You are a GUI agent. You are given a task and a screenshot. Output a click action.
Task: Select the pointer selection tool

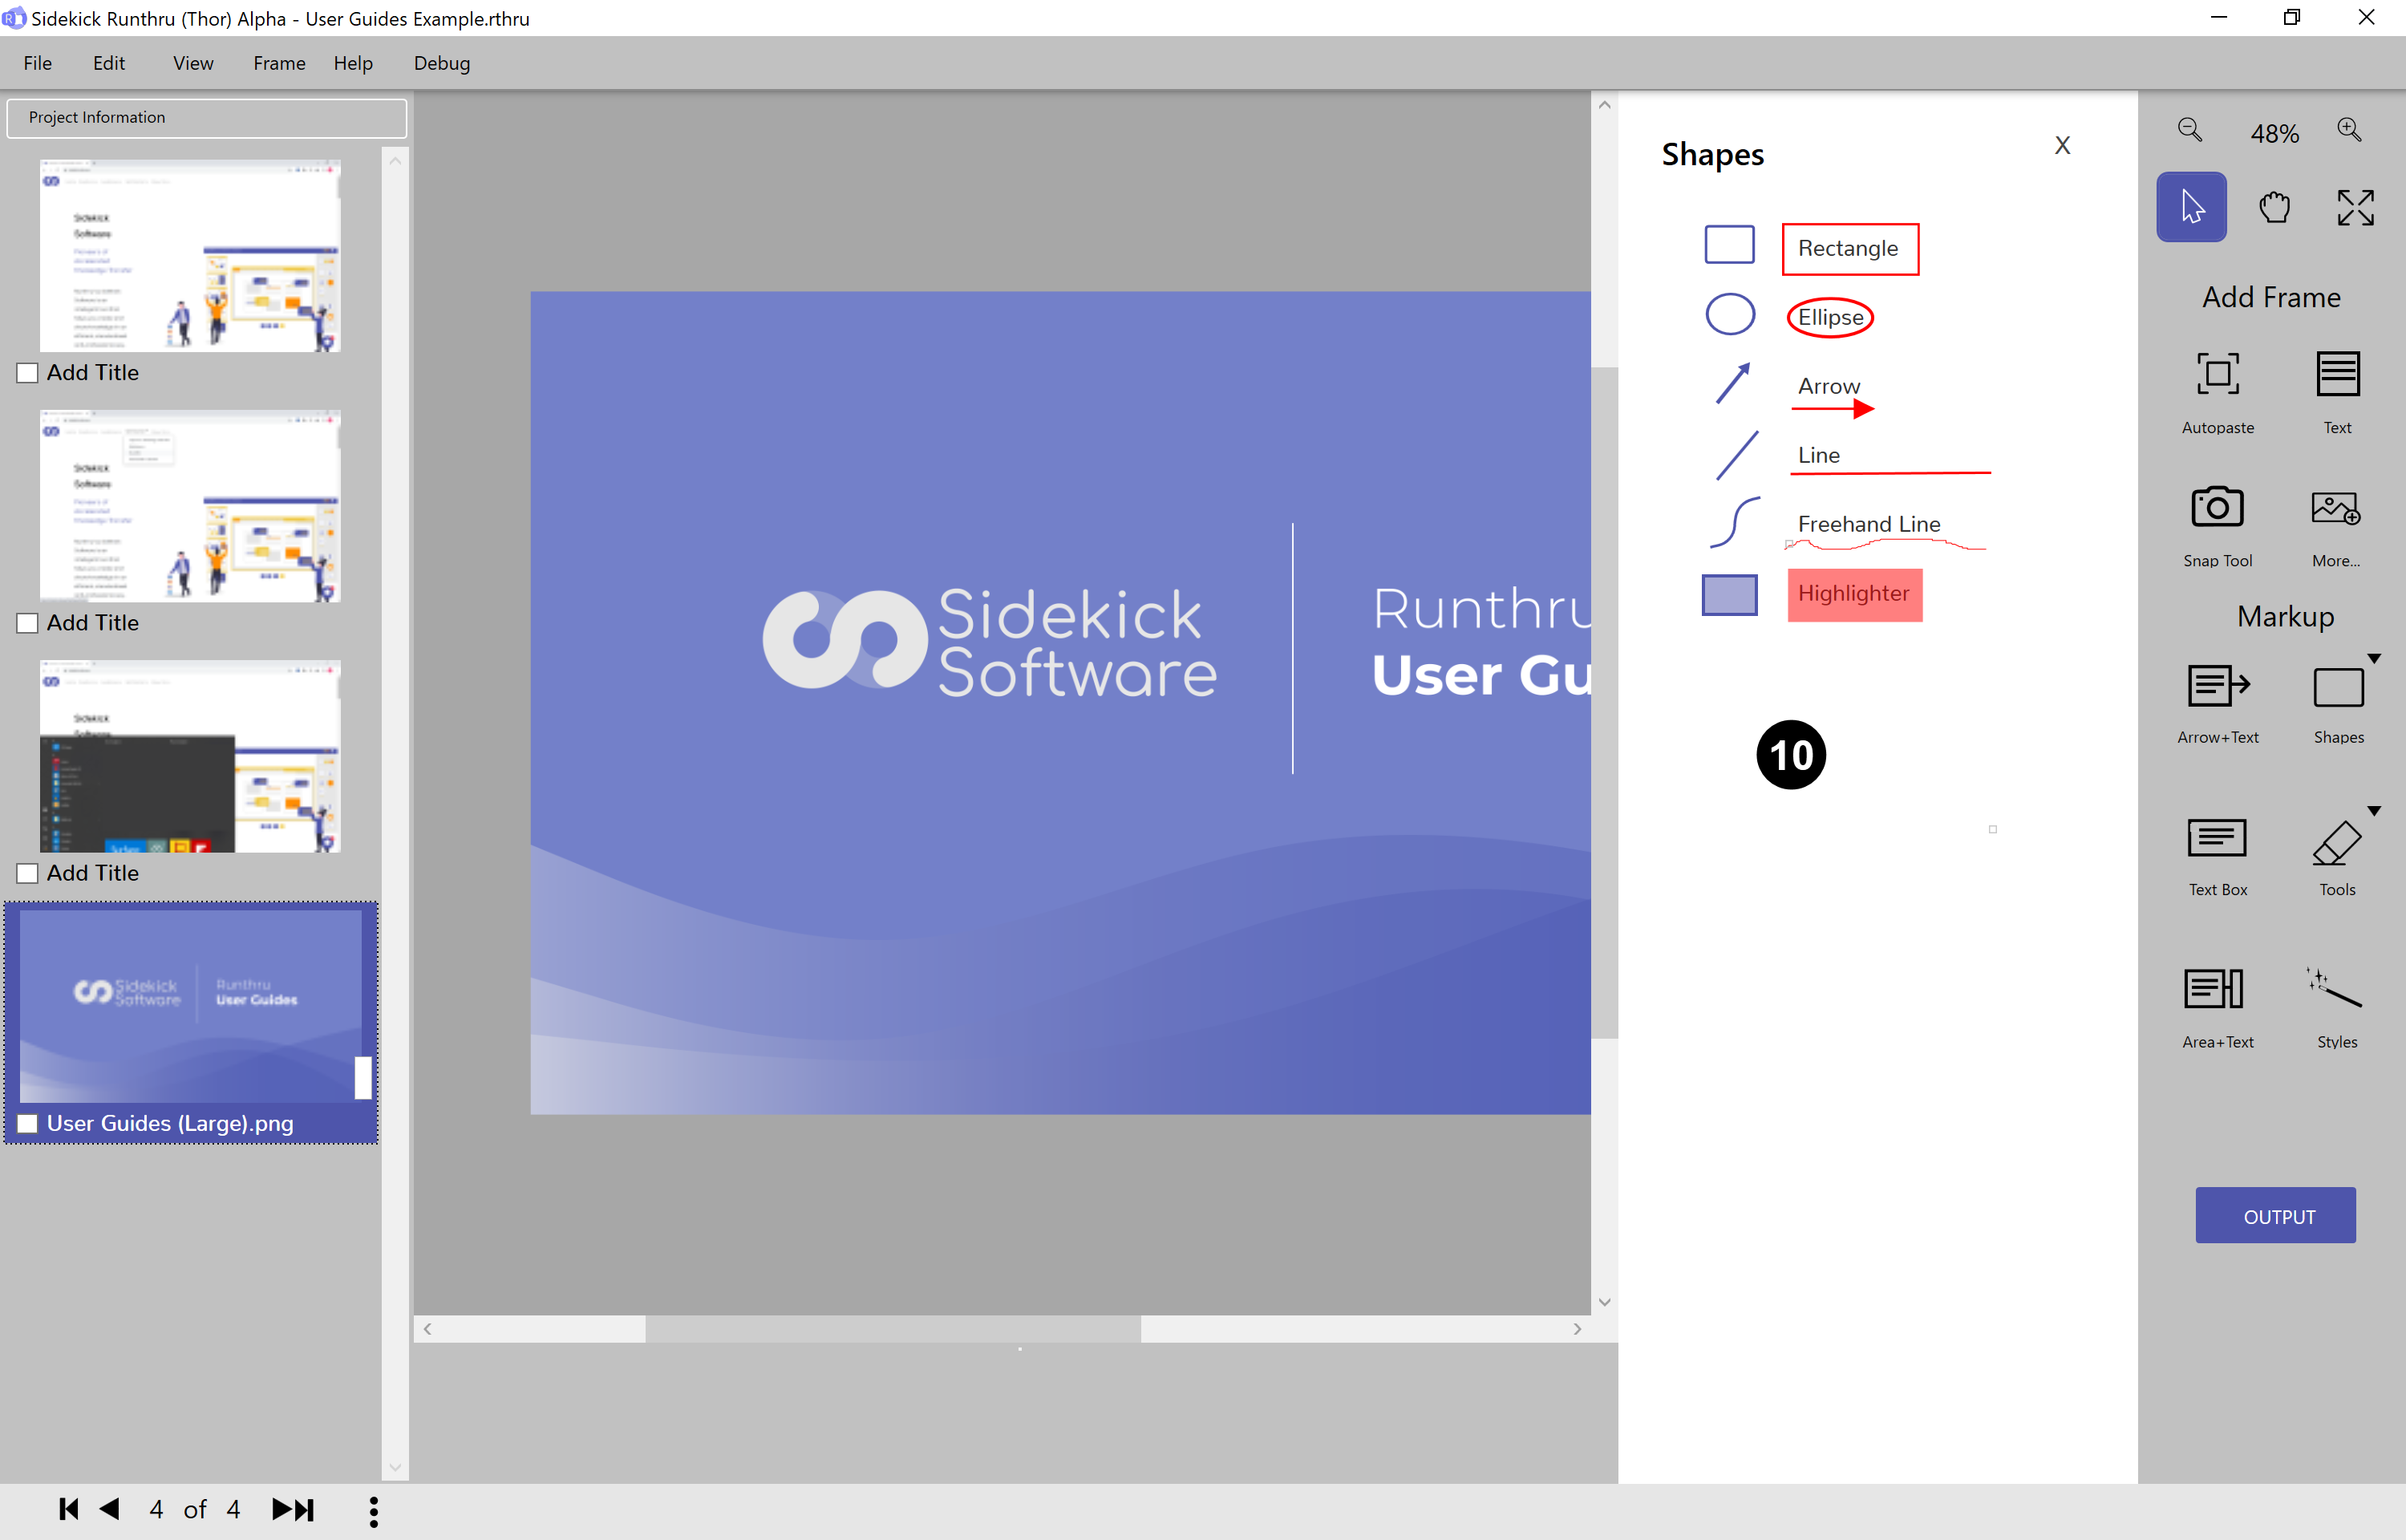point(2191,207)
